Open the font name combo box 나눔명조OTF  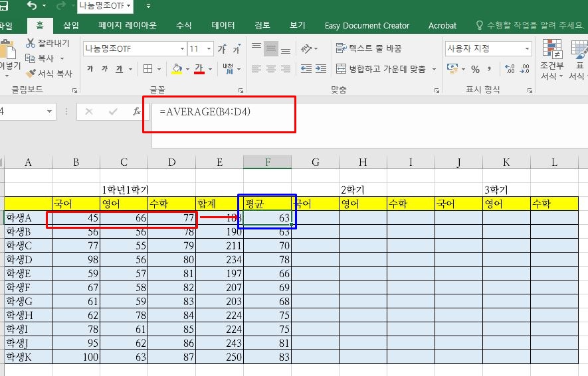pyautogui.click(x=134, y=48)
